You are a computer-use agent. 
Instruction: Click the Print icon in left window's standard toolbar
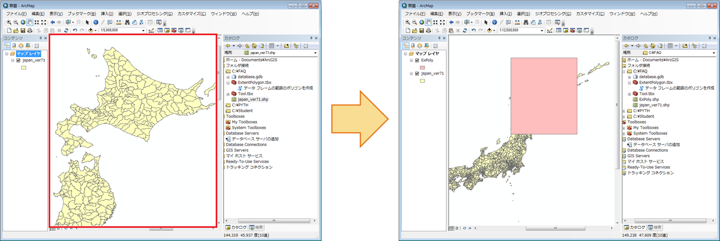coord(30,31)
